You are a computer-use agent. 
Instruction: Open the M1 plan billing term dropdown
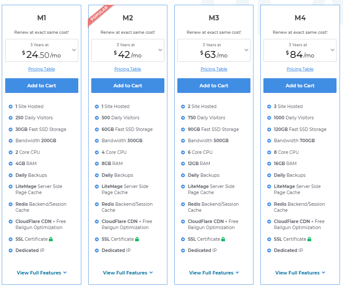coord(42,50)
